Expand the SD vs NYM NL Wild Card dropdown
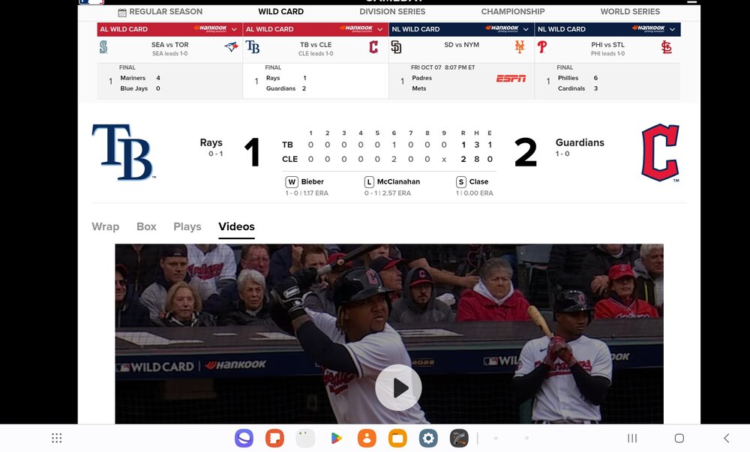Viewport: 750px width, 452px height. tap(526, 29)
